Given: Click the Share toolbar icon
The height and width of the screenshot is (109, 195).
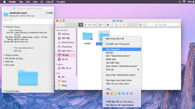Looking at the screenshot, I should [x=116, y=25].
